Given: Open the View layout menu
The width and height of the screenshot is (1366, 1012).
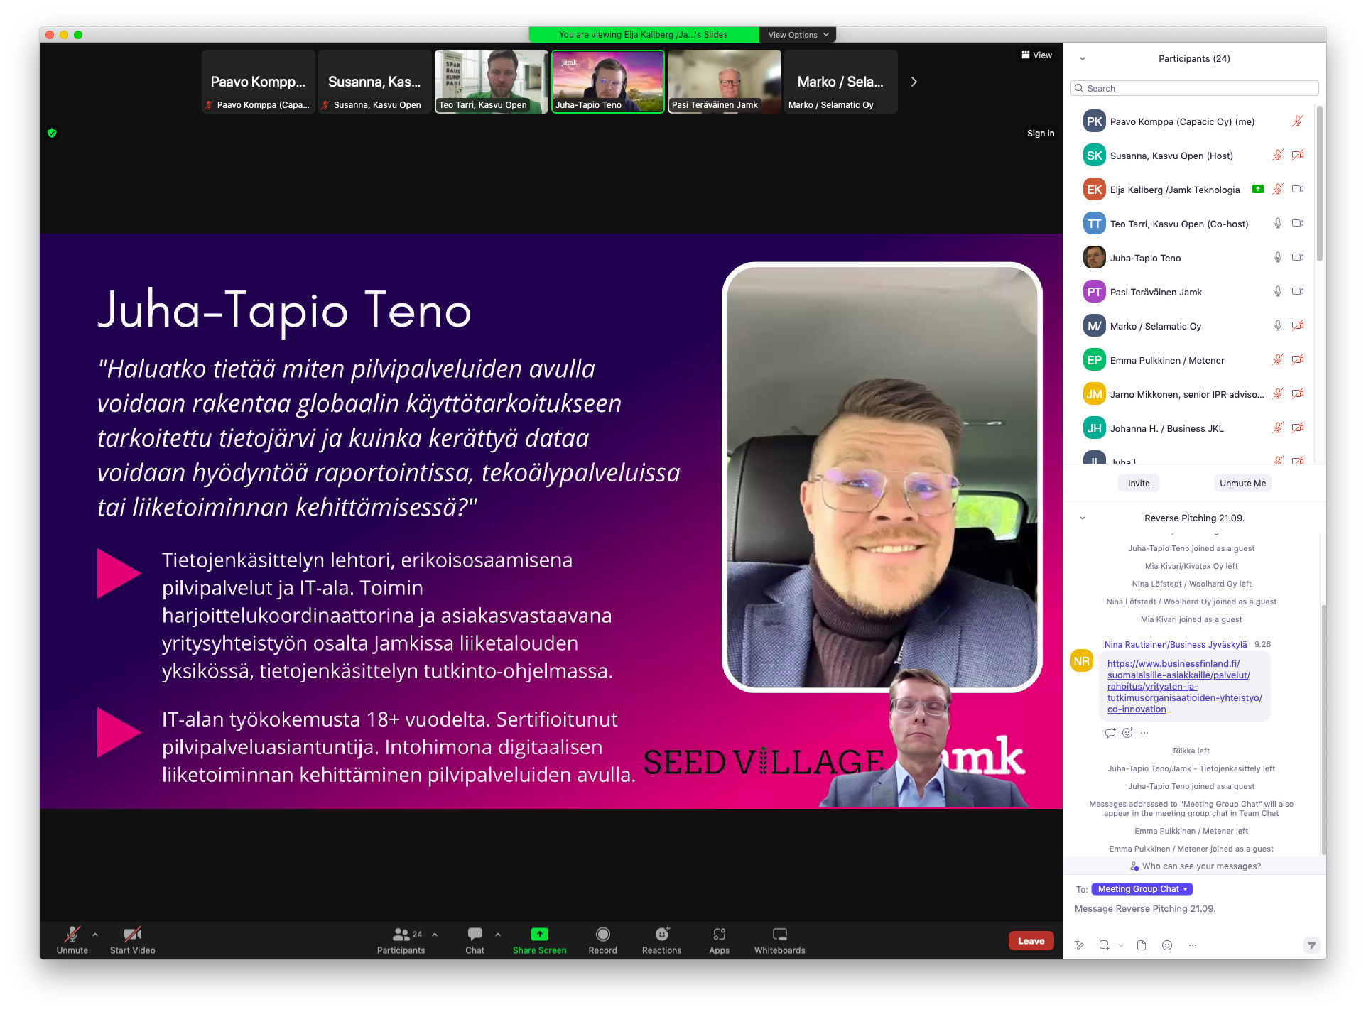Looking at the screenshot, I should point(1036,55).
